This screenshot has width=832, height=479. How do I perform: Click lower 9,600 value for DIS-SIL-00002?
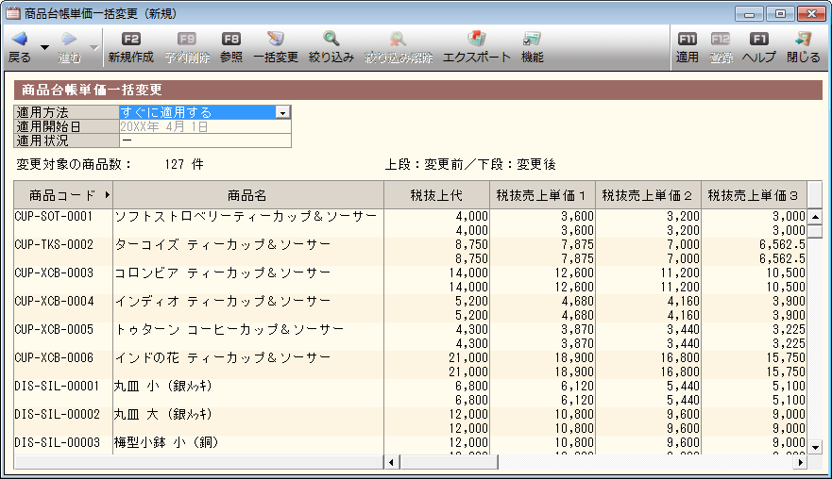coord(684,428)
